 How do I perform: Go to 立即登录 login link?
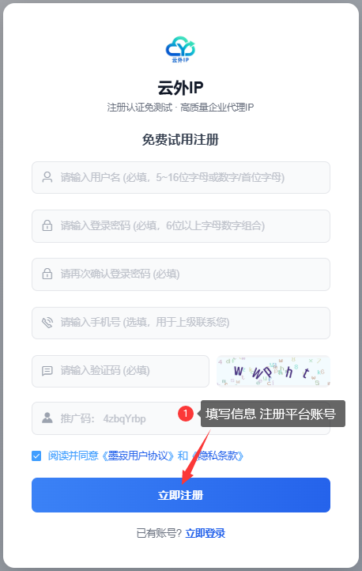point(206,534)
